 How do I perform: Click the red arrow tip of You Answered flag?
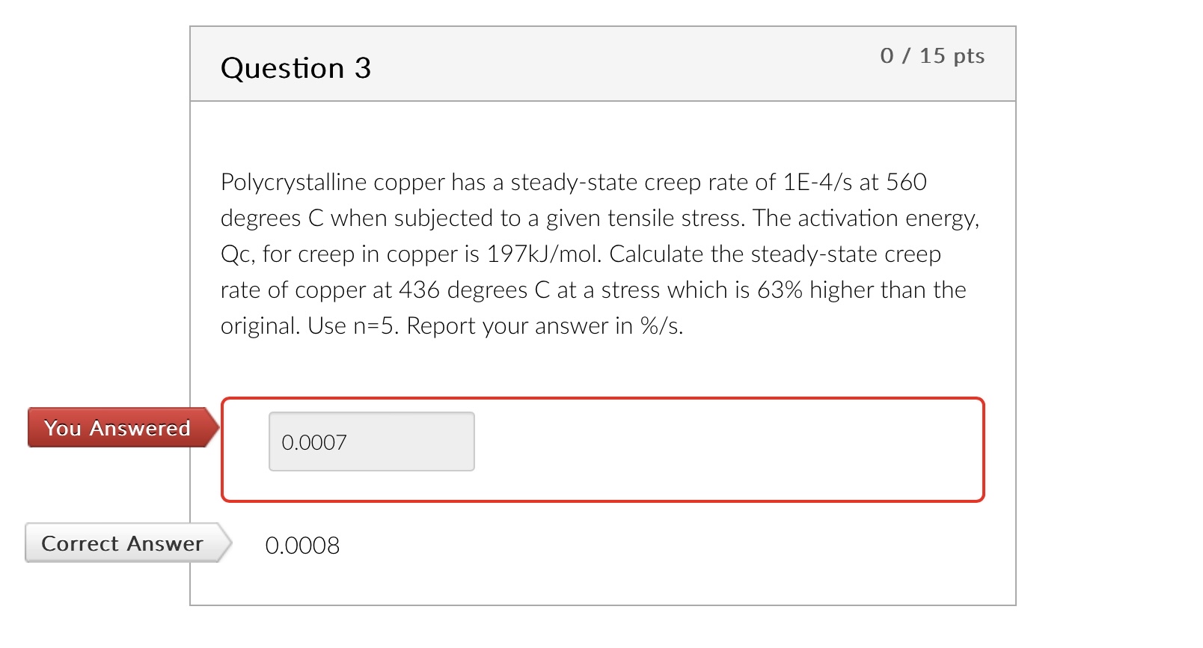215,428
